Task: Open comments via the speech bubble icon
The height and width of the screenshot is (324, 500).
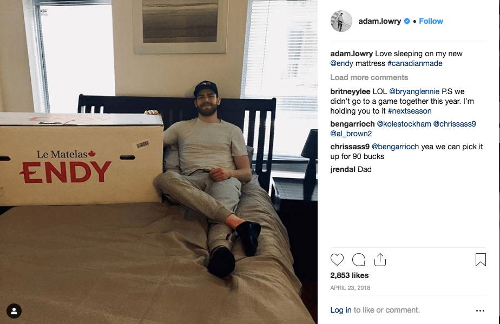Action: 359,260
